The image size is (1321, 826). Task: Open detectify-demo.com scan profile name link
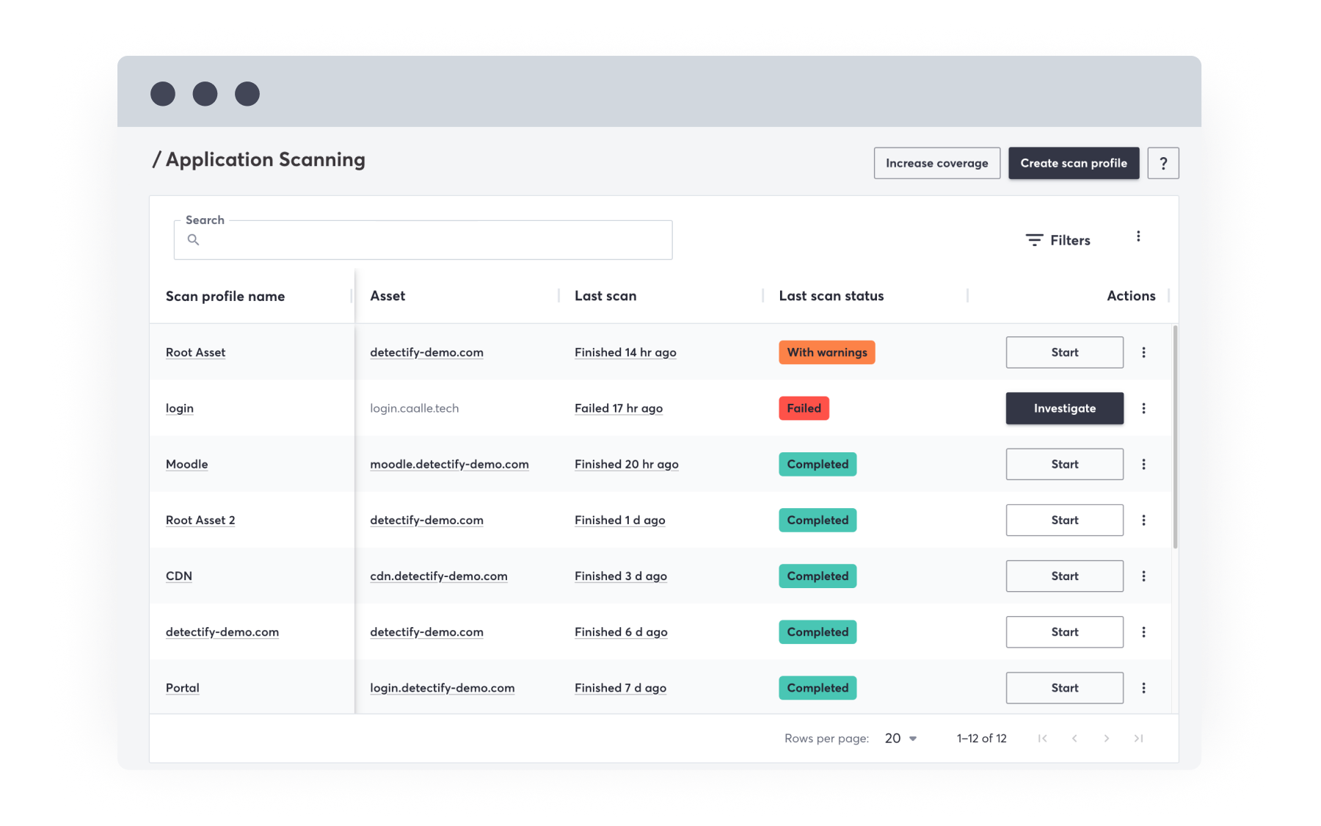click(x=222, y=632)
